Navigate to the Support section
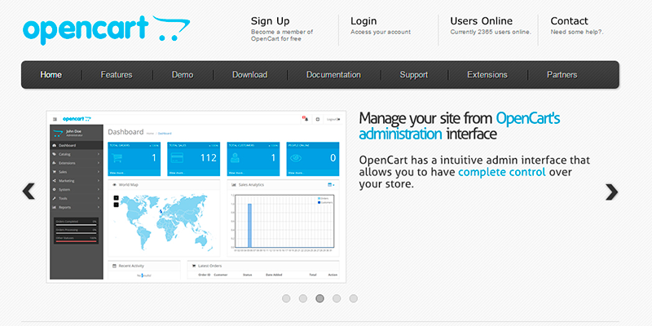This screenshot has height=326, width=652. [414, 75]
